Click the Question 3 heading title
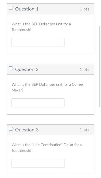The image size is (101, 178). [27, 130]
